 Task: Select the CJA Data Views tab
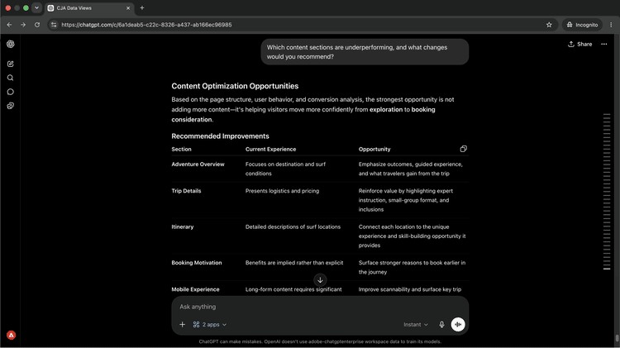[89, 8]
